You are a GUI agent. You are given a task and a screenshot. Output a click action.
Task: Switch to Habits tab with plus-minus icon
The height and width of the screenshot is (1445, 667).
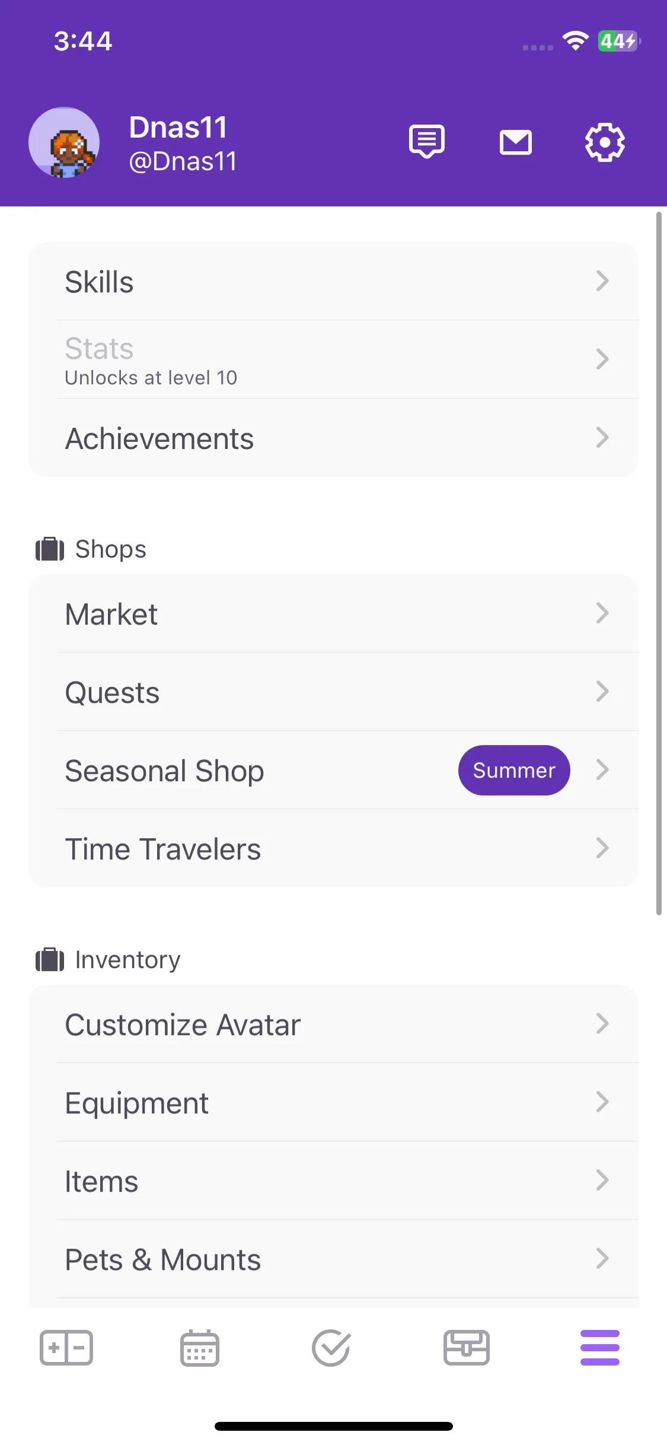66,1348
